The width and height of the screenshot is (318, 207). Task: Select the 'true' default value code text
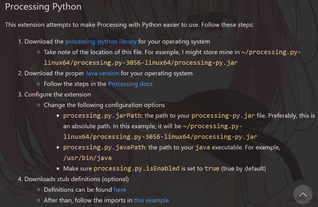[212, 168]
